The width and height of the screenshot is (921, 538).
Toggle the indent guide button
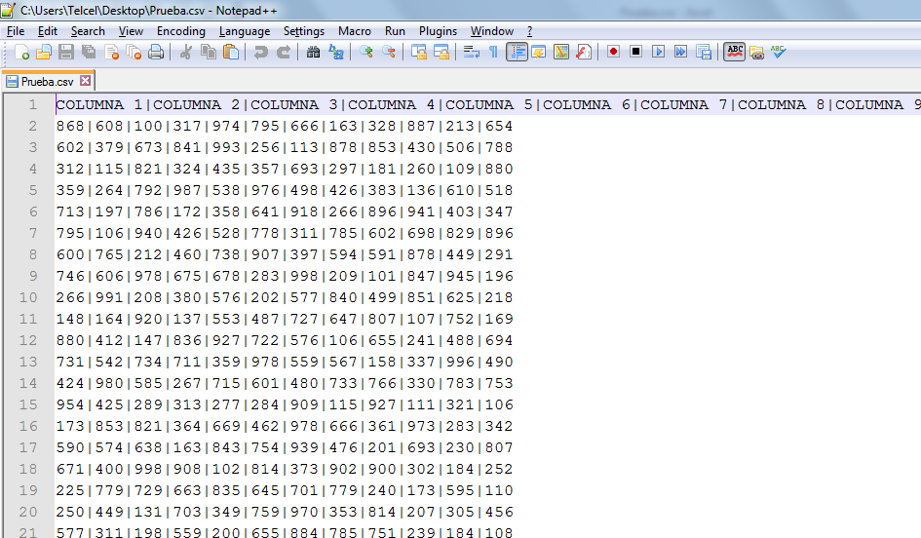[517, 53]
